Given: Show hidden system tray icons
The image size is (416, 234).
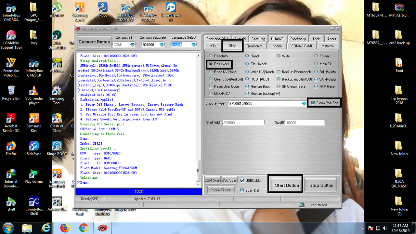Looking at the screenshot, I should pos(363,228).
